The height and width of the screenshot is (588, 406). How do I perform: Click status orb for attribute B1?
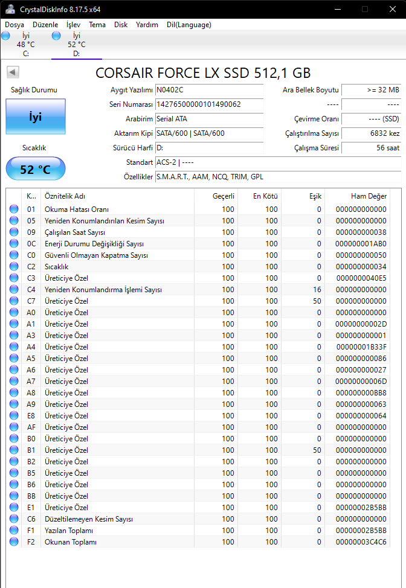tap(14, 450)
